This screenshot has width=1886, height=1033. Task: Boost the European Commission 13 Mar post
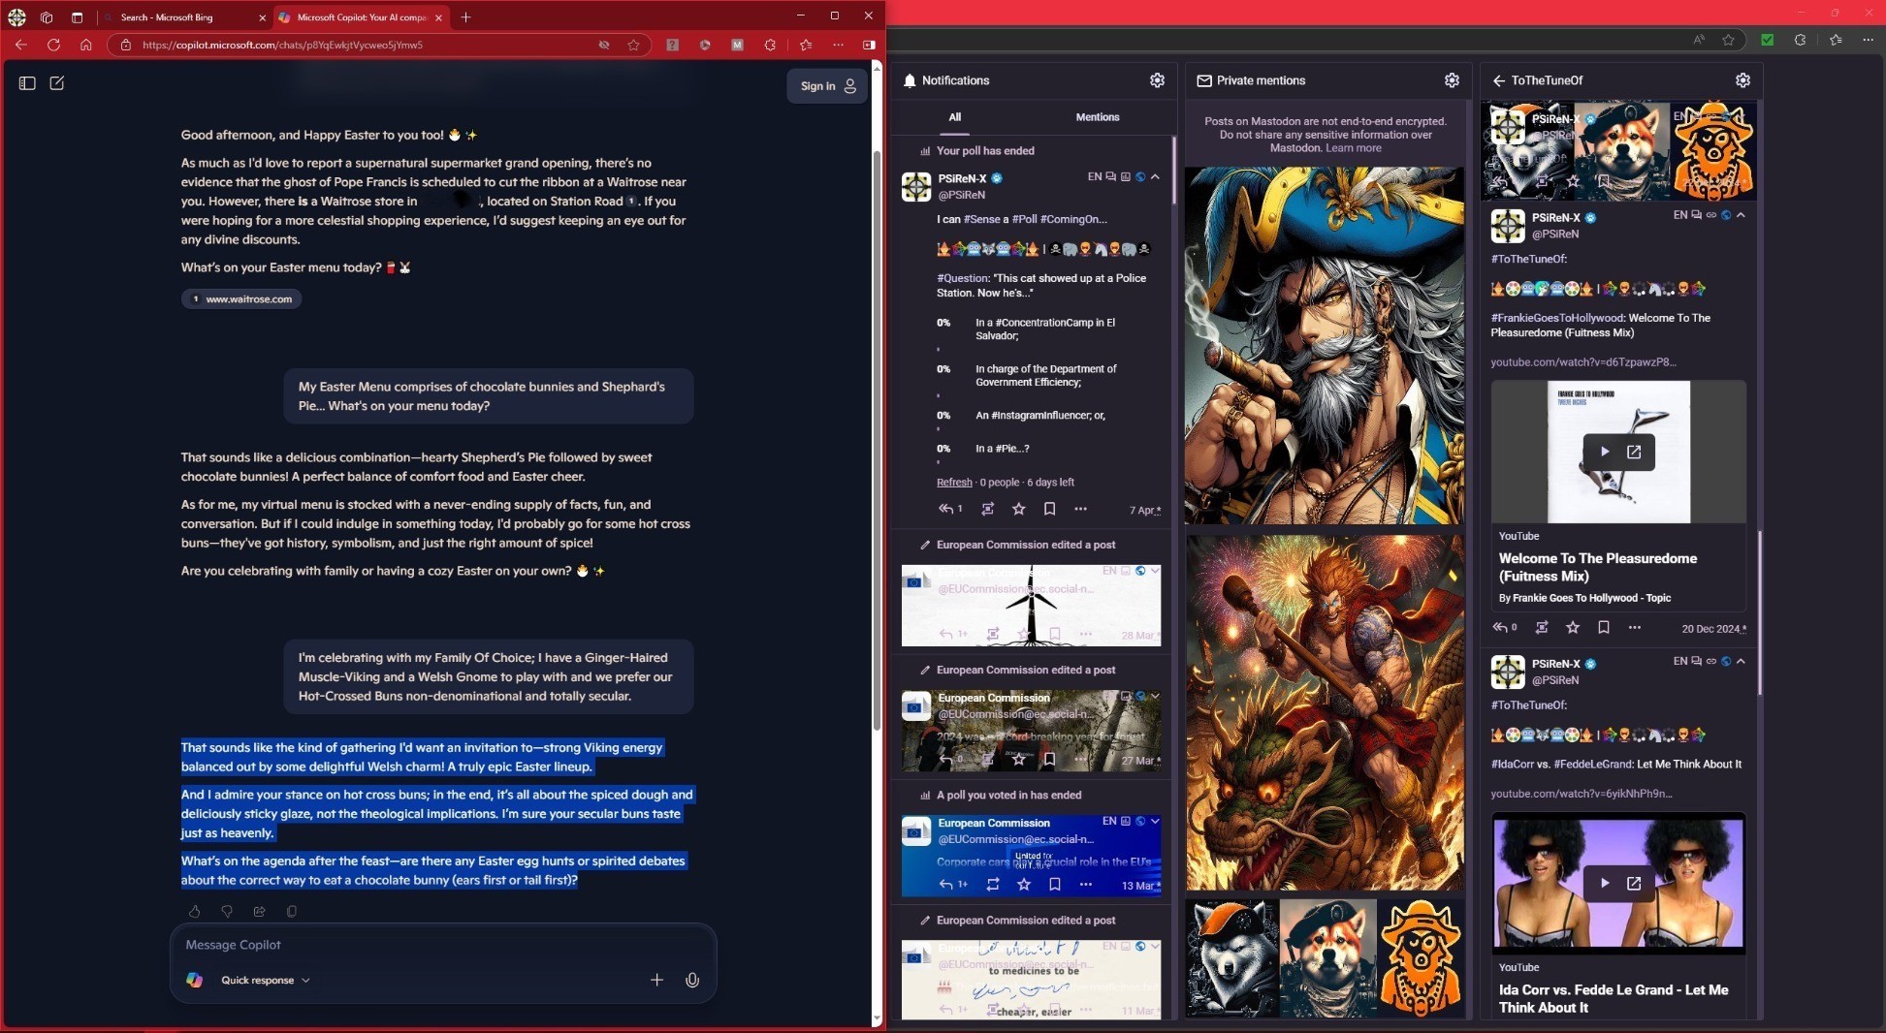coord(992,885)
